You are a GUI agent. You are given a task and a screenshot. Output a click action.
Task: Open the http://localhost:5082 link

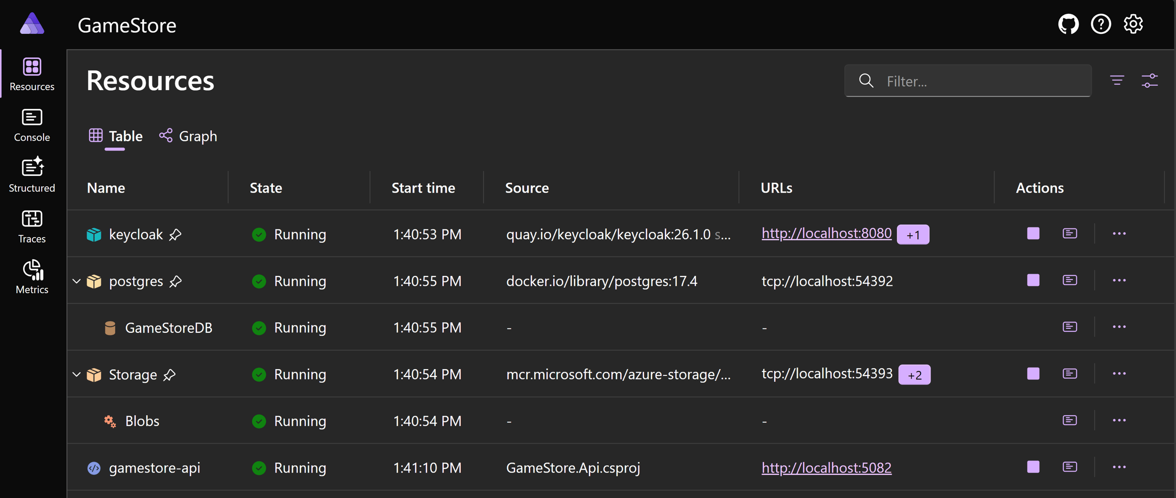(826, 468)
